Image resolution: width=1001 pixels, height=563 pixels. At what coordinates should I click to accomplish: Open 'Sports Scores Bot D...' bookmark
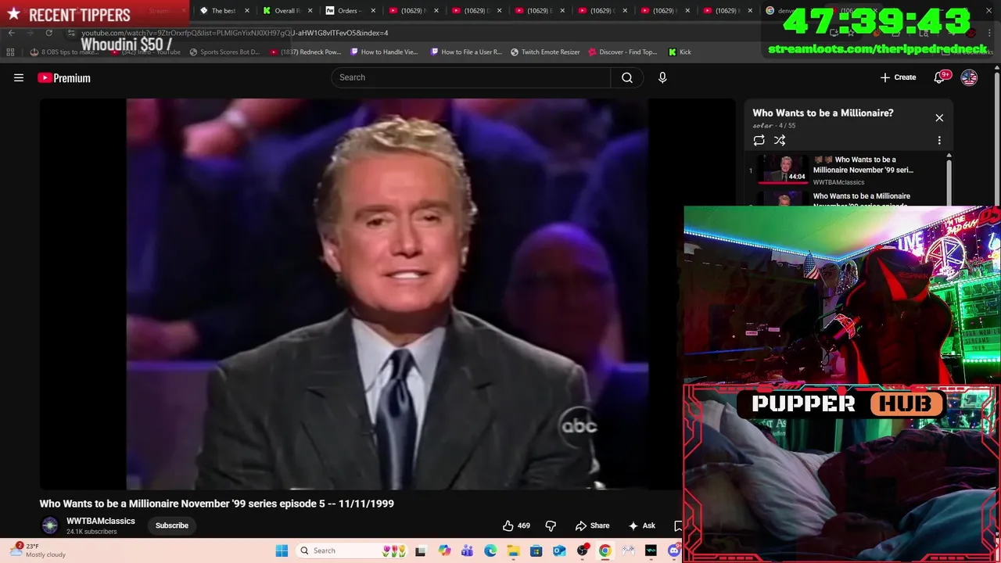pos(224,52)
